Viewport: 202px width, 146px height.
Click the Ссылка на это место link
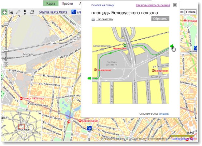(53, 12)
